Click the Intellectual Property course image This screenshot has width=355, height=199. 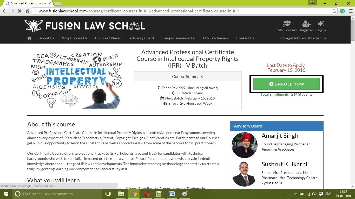pos(76,80)
